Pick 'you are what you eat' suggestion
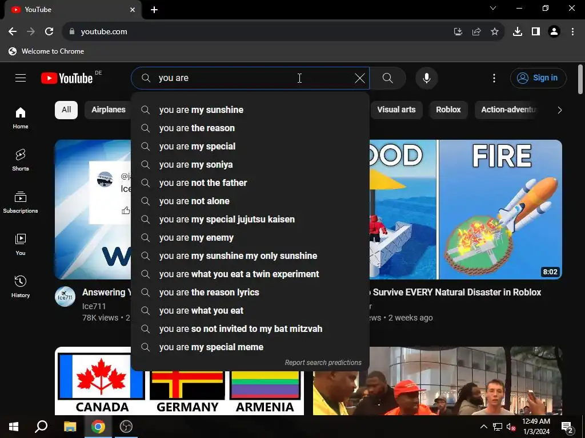Image resolution: width=585 pixels, height=438 pixels. pyautogui.click(x=250, y=311)
